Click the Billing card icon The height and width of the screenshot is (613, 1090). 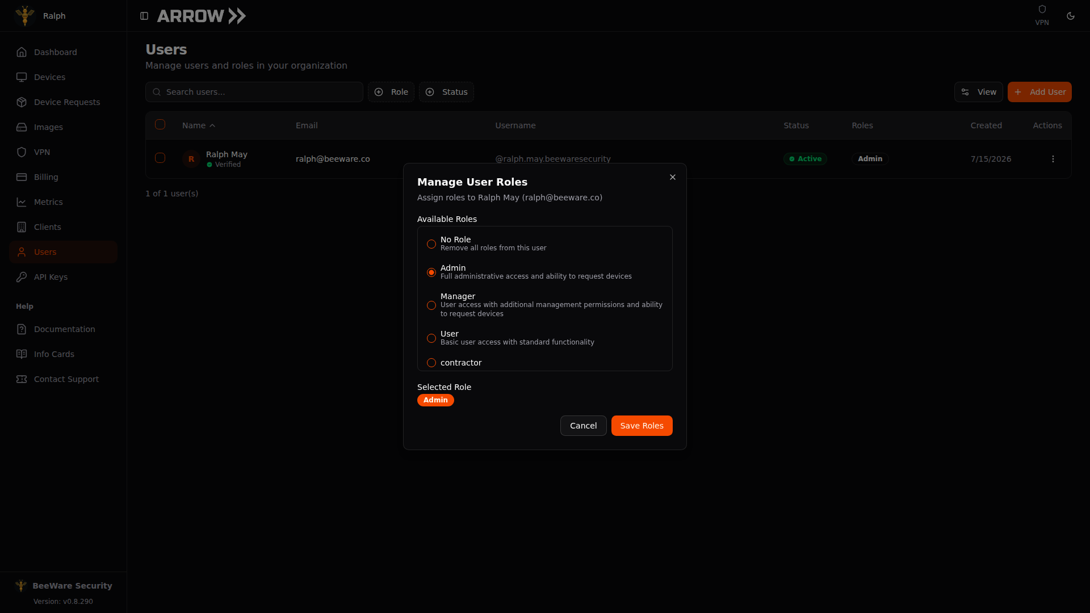(22, 177)
